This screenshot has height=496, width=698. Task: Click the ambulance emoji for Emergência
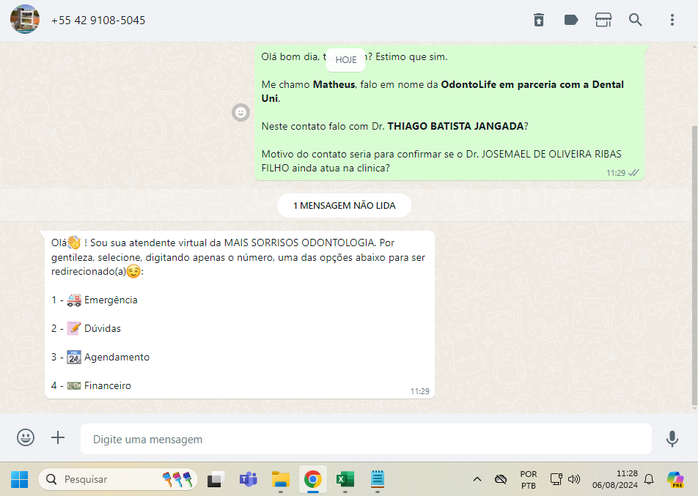74,300
